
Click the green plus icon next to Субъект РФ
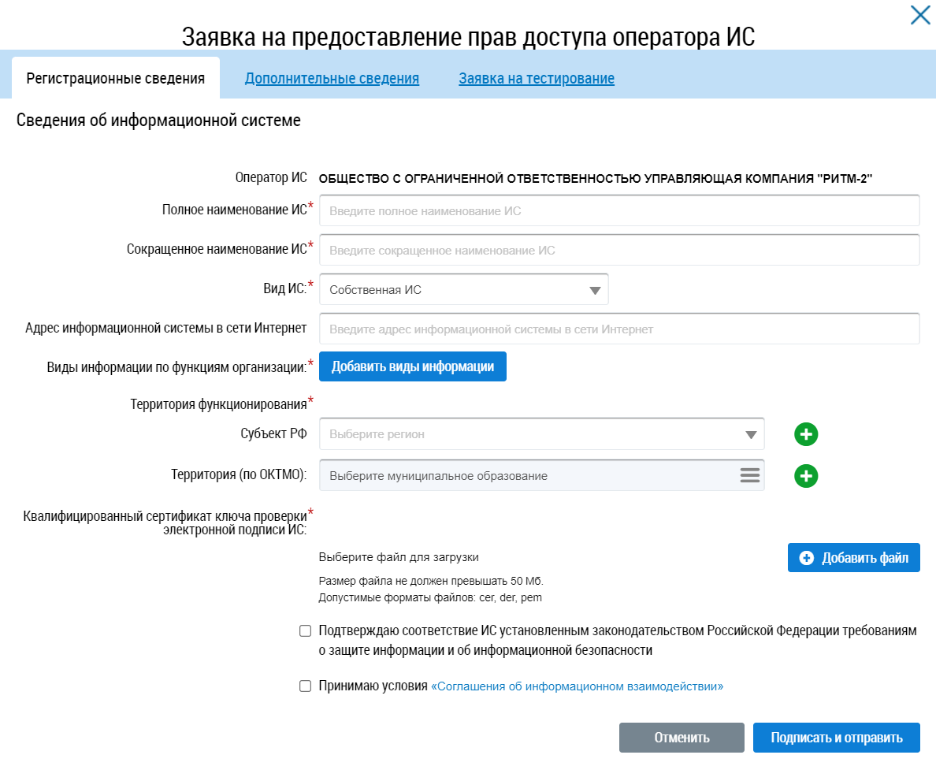coord(806,434)
